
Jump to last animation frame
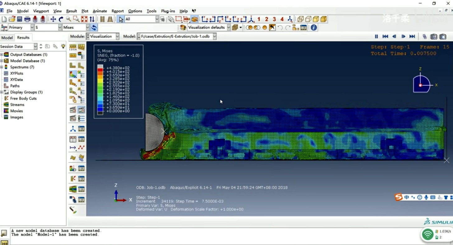click(x=412, y=36)
